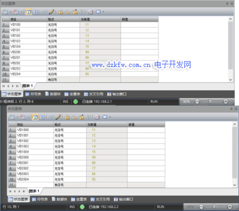This screenshot has height=211, width=239.
Task: Click the trend view chart icon in upper toolbar
Action: pyautogui.click(x=91, y=12)
